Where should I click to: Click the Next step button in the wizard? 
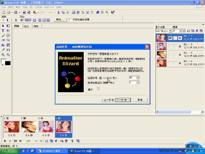(123, 100)
